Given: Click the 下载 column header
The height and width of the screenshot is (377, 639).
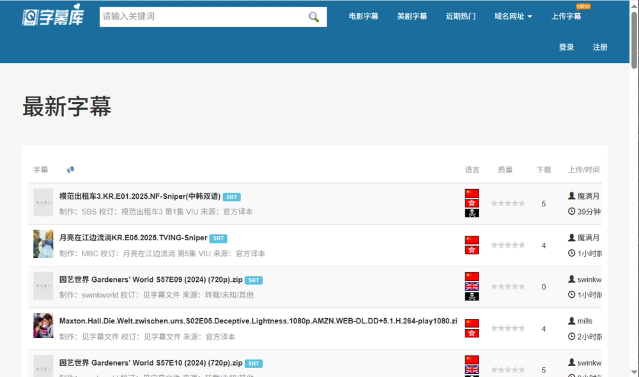Looking at the screenshot, I should (544, 169).
